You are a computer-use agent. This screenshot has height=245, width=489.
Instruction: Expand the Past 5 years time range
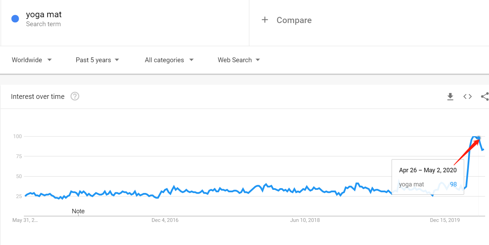tap(97, 60)
